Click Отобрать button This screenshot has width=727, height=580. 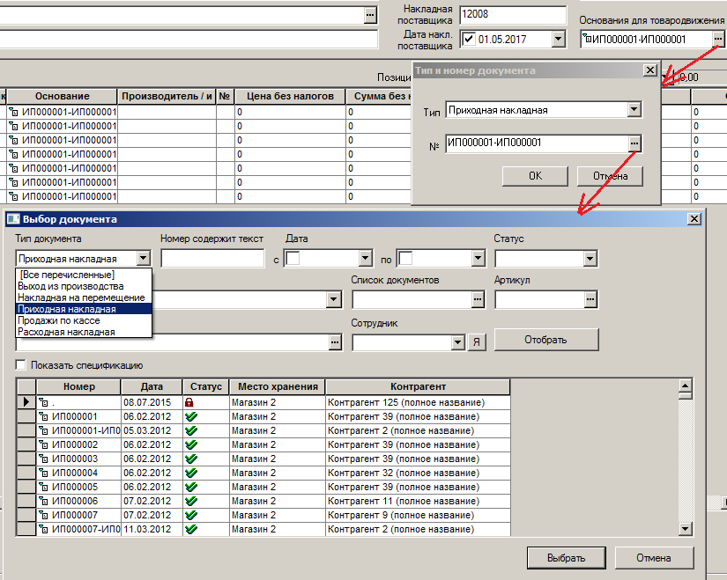click(546, 340)
